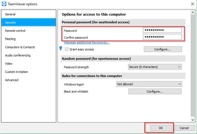This screenshot has width=197, height=134.
Task: Click the scrollbar down arrow
Action: (x=193, y=120)
